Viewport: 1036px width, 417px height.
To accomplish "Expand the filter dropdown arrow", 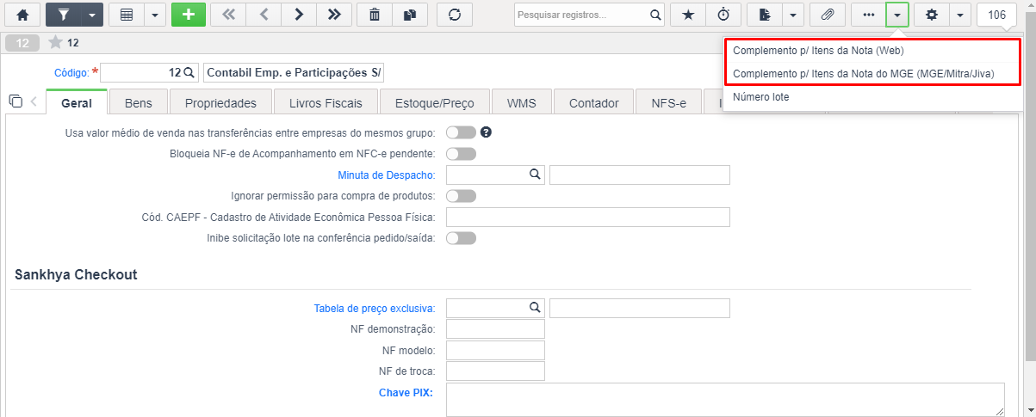I will tap(93, 15).
